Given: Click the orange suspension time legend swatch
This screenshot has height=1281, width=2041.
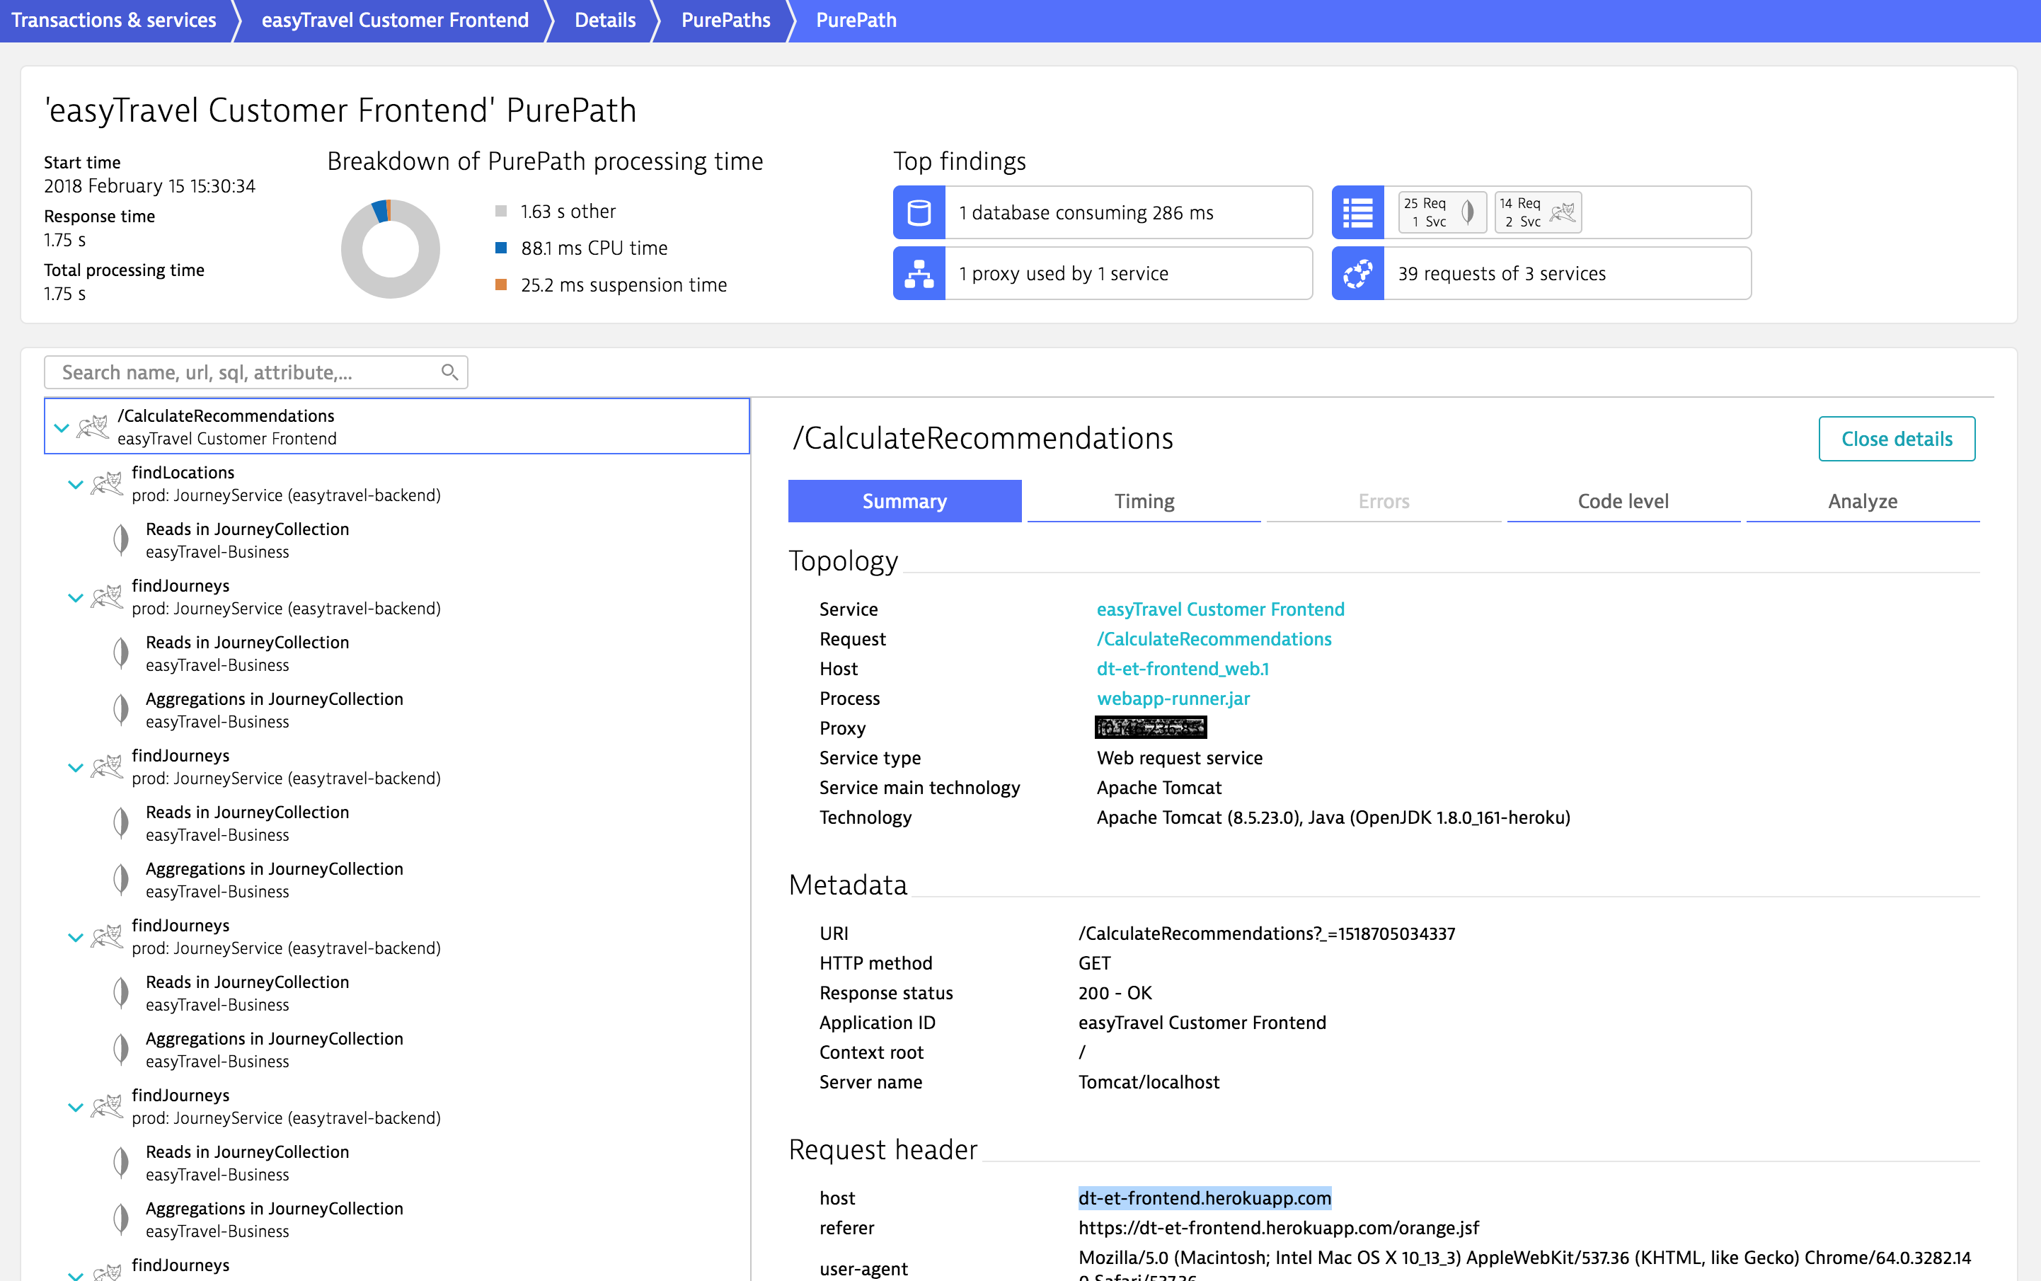Looking at the screenshot, I should coord(501,285).
